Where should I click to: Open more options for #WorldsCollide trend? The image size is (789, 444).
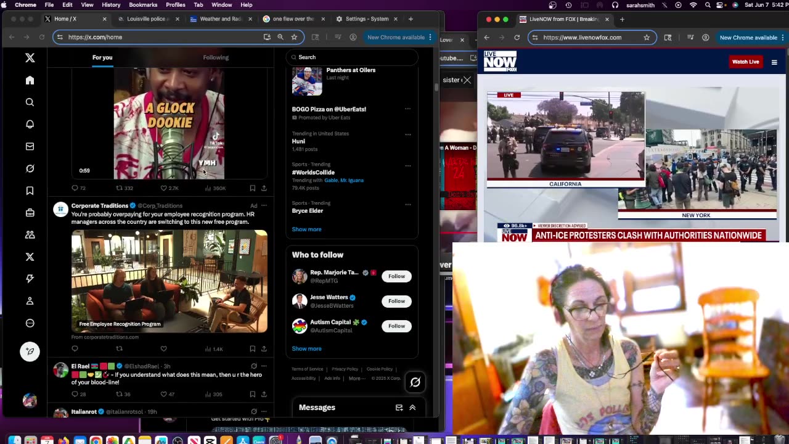(x=407, y=166)
